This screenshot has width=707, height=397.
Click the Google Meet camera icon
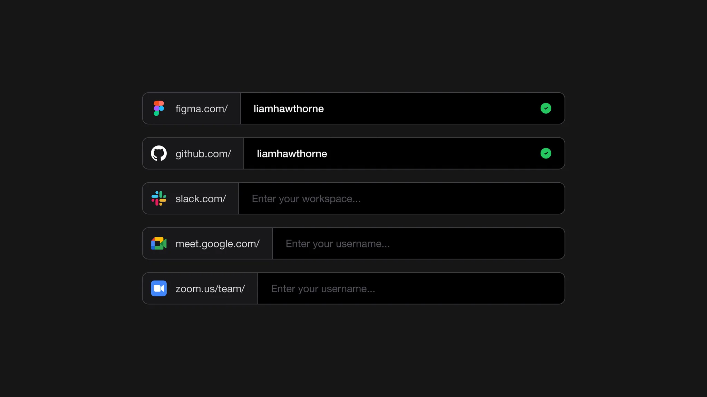pyautogui.click(x=159, y=243)
